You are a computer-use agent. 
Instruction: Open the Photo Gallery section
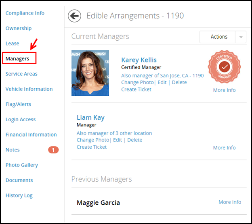(22, 165)
